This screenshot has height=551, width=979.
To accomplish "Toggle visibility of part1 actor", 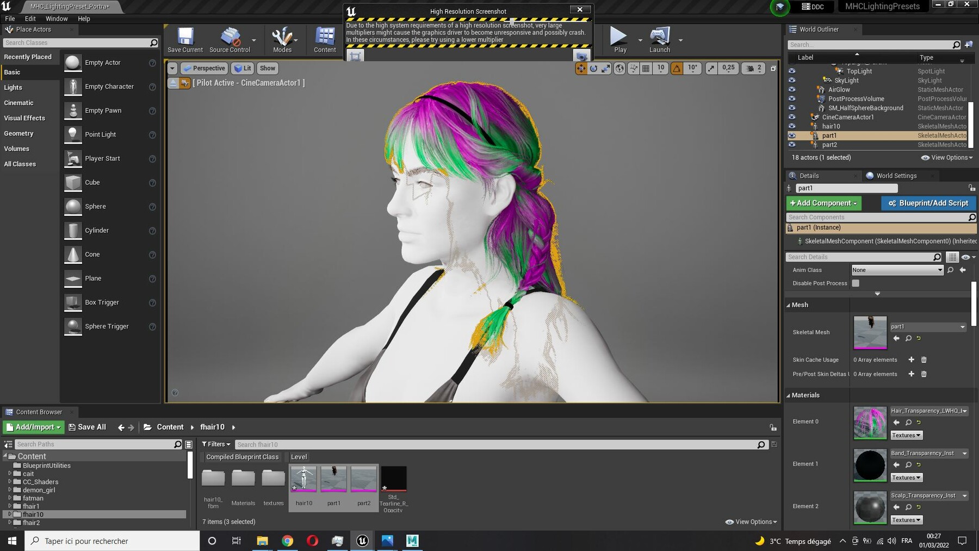I will click(x=792, y=135).
